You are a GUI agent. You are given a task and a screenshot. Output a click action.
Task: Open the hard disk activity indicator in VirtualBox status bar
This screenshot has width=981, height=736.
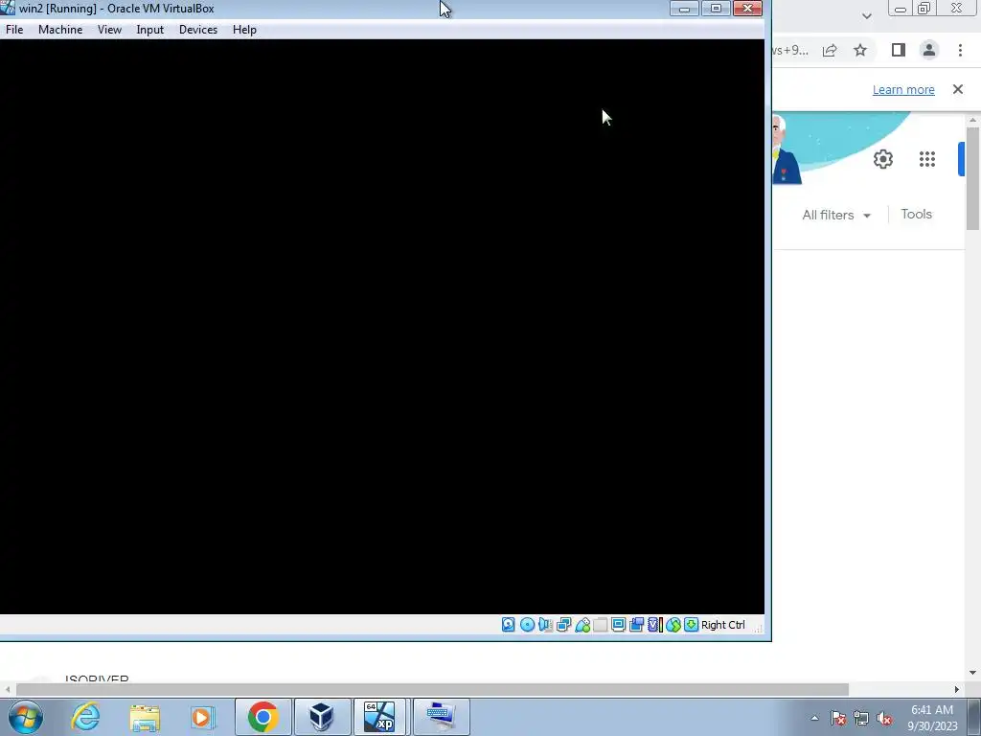point(508,625)
